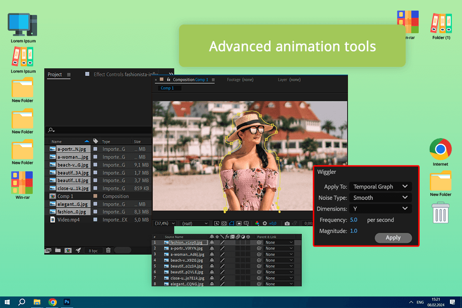Open the Dimensions Y dropdown

pyautogui.click(x=380, y=209)
